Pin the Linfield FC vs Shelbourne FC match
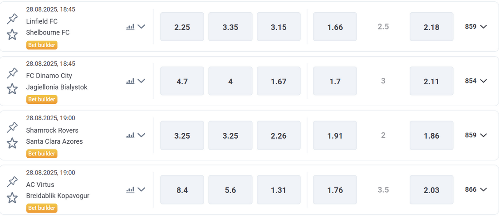Viewport: 499px width, 218px height. [12, 19]
